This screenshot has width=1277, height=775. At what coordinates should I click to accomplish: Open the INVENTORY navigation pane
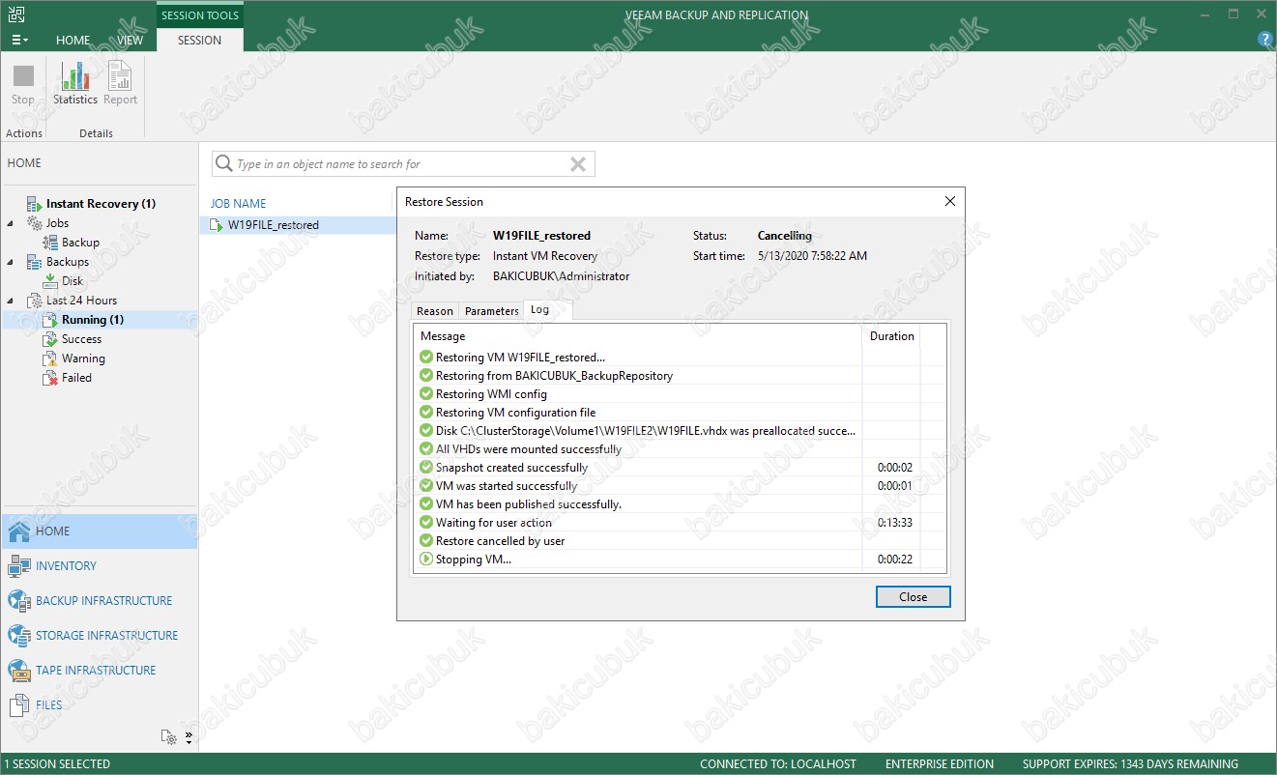click(x=100, y=566)
